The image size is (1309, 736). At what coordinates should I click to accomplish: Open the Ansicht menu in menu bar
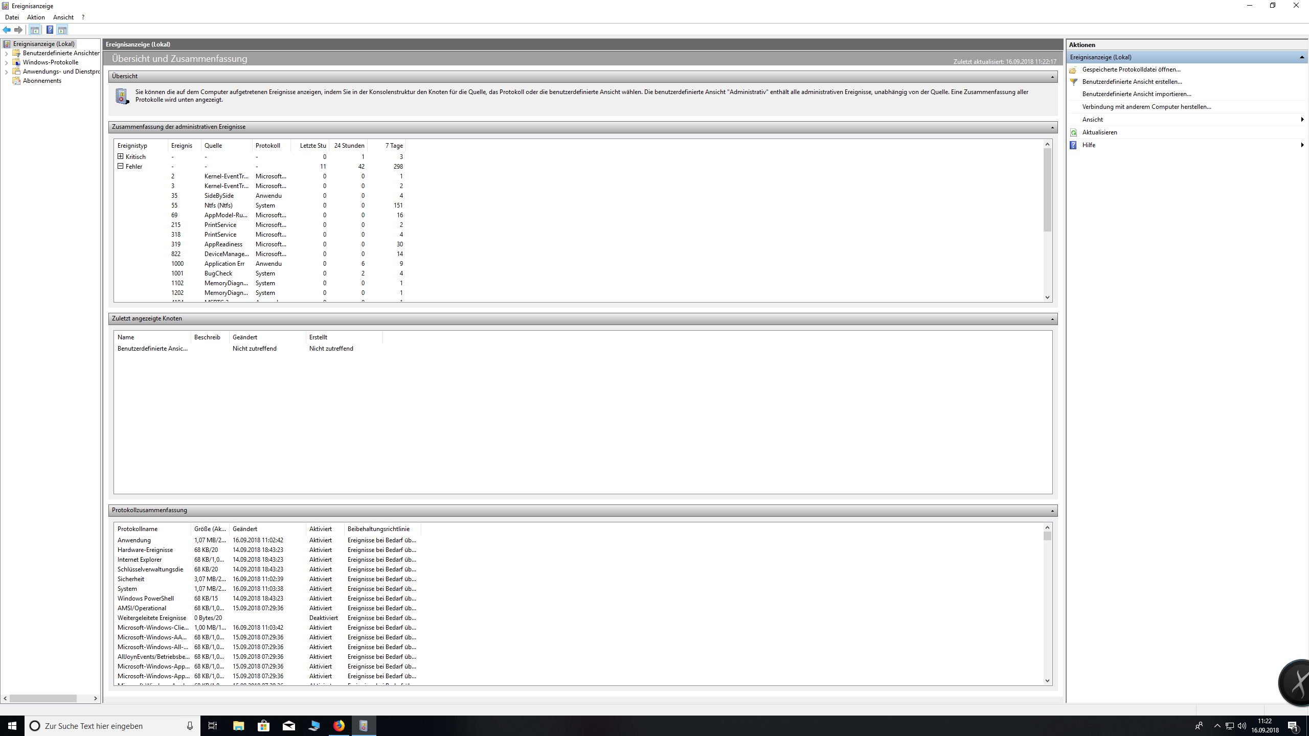[x=63, y=17]
